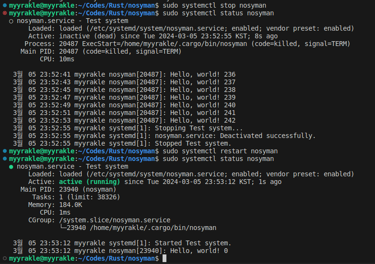Click the hollow circle marker at the current prompt
The height and width of the screenshot is (264, 375).
click(5, 258)
